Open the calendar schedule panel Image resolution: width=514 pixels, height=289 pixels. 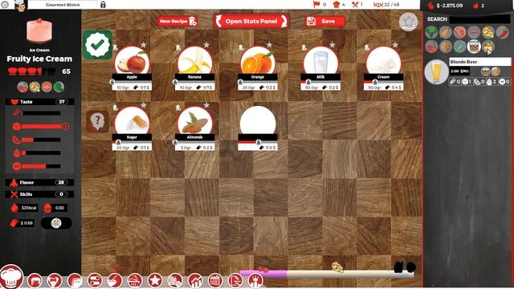click(x=215, y=281)
